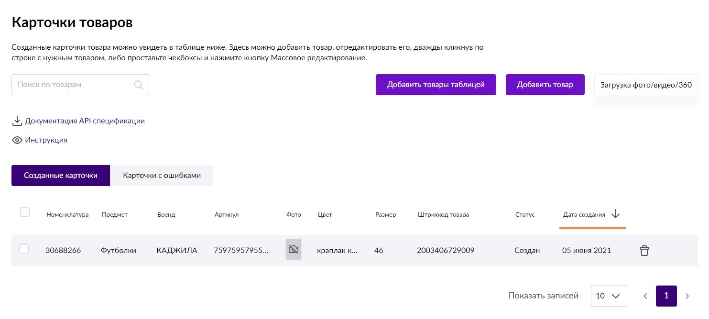Click the download icon near API documentation

pyautogui.click(x=17, y=121)
